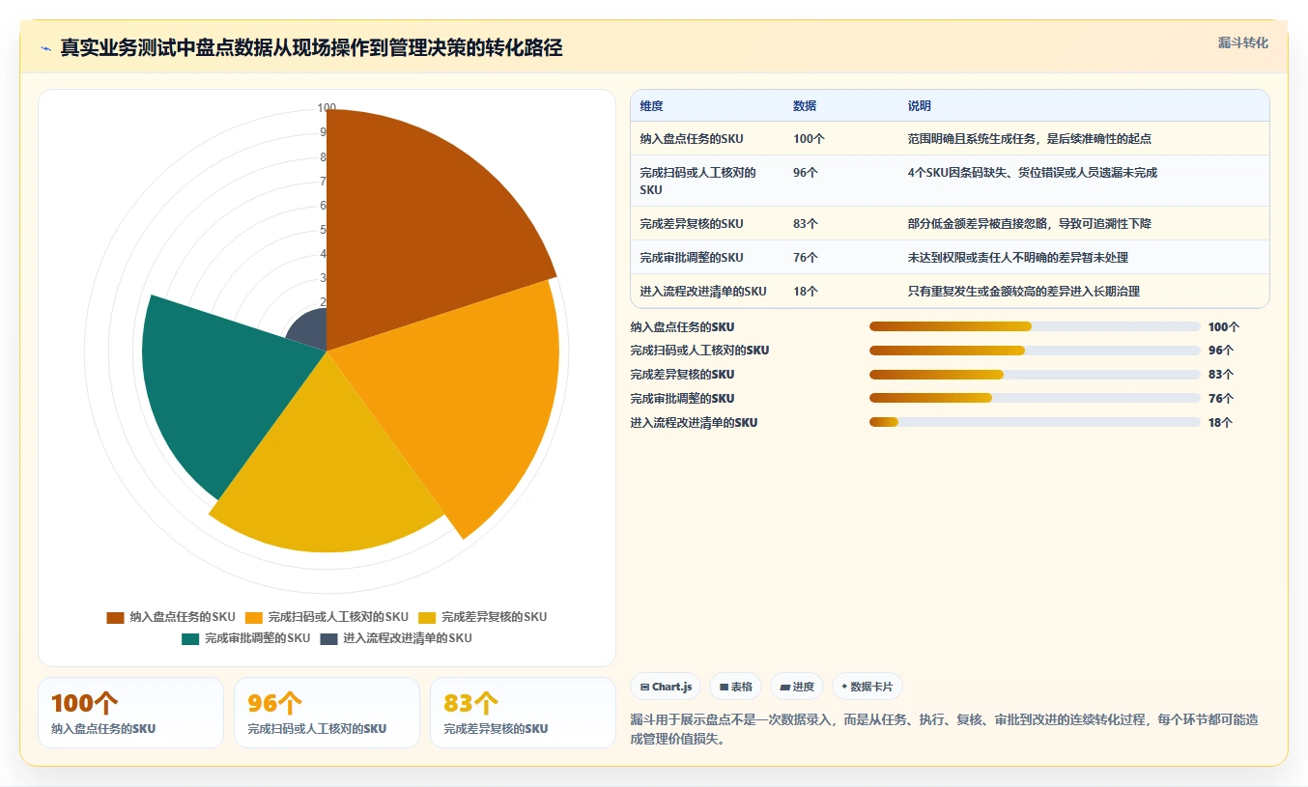Click description 未达到权限或责任人不明确
Image resolution: width=1308 pixels, height=787 pixels.
click(1018, 258)
